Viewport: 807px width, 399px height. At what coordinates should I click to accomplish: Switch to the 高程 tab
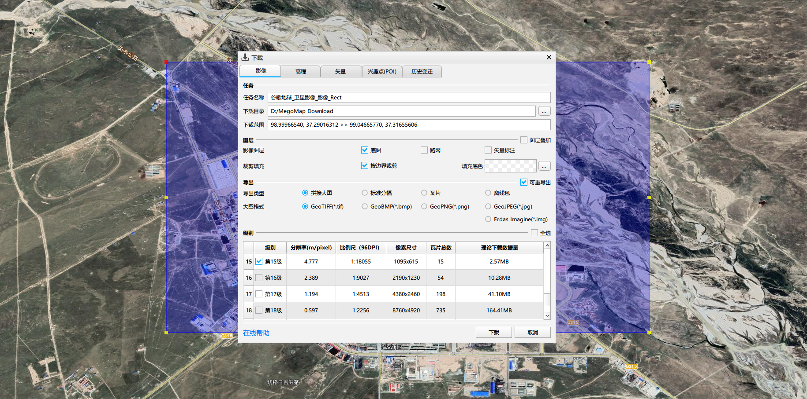point(300,71)
